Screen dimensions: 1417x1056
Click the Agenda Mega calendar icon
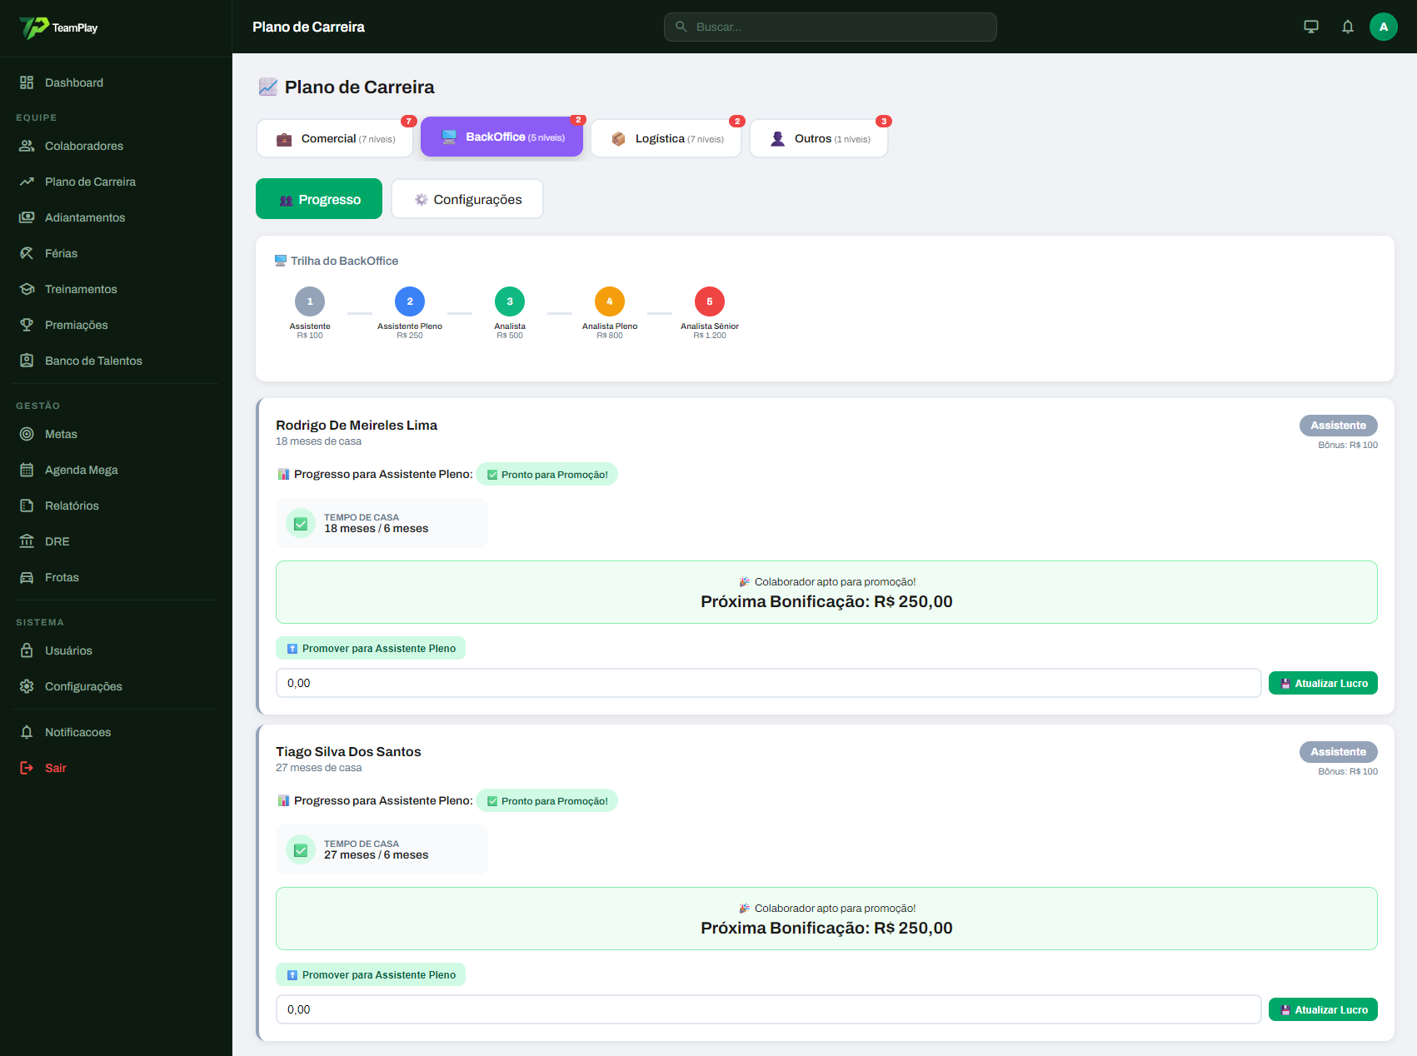27,470
